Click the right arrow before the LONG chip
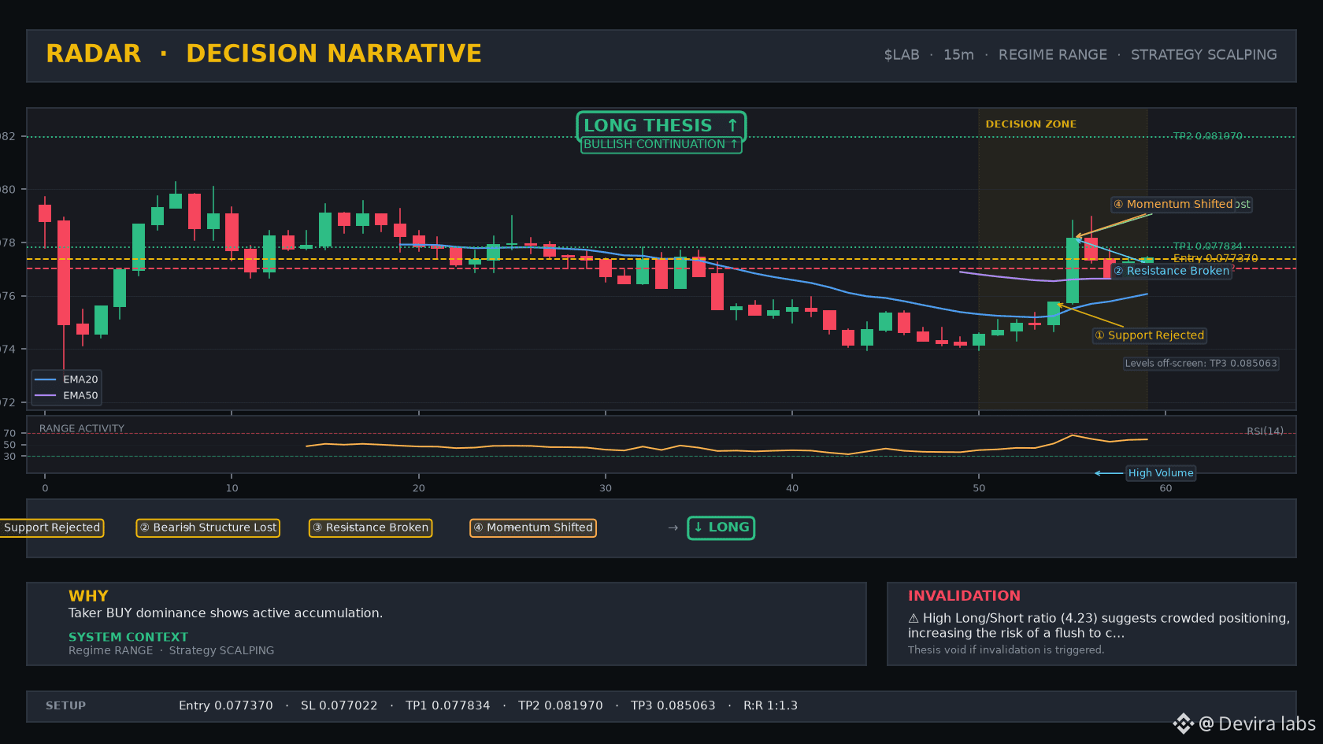Viewport: 1323px width, 744px height. (673, 527)
